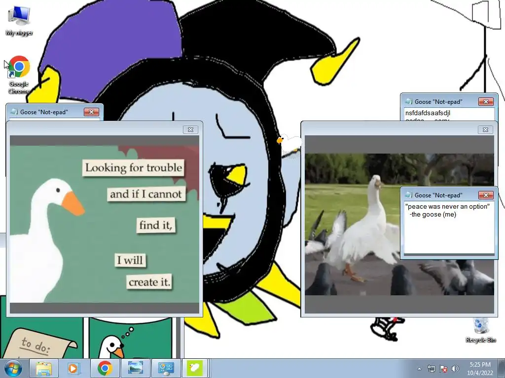Viewport: 505px width, 378px height.
Task: Open the volume speaker tray icon
Action: [x=455, y=369]
